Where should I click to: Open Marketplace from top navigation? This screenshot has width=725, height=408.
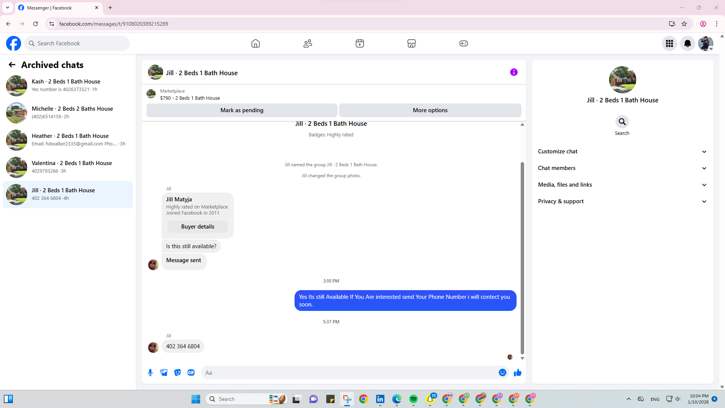coord(412,43)
